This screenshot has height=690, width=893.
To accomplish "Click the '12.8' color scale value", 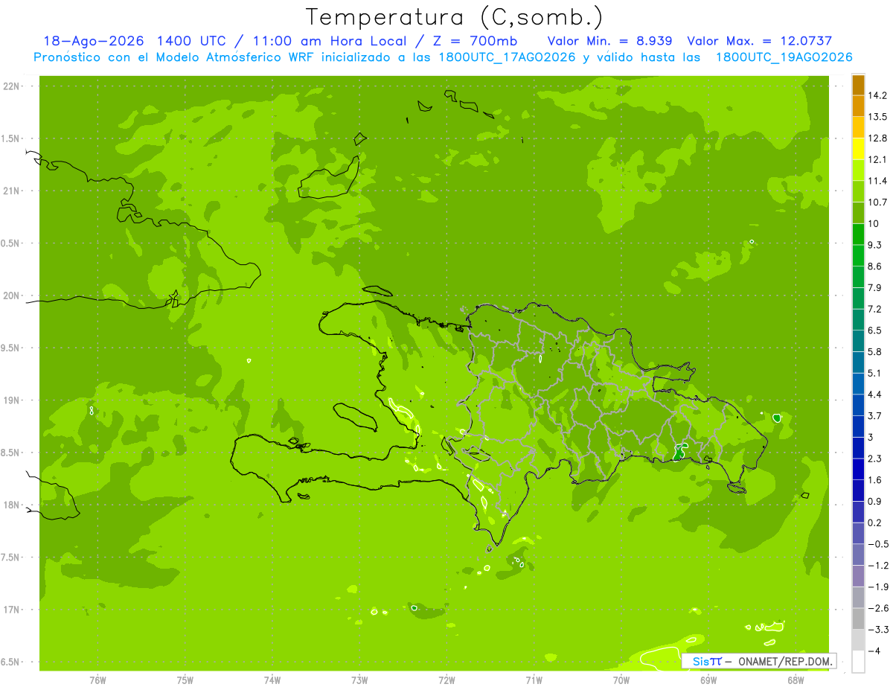I will click(x=879, y=138).
